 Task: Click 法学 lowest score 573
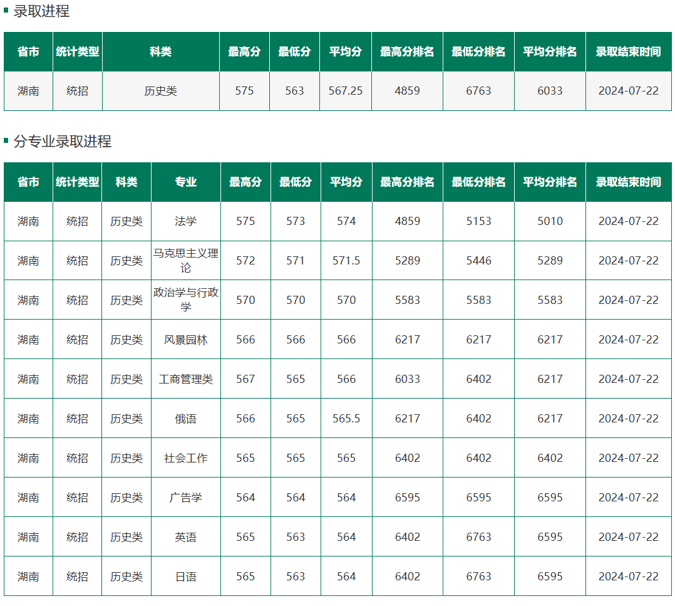tap(296, 221)
